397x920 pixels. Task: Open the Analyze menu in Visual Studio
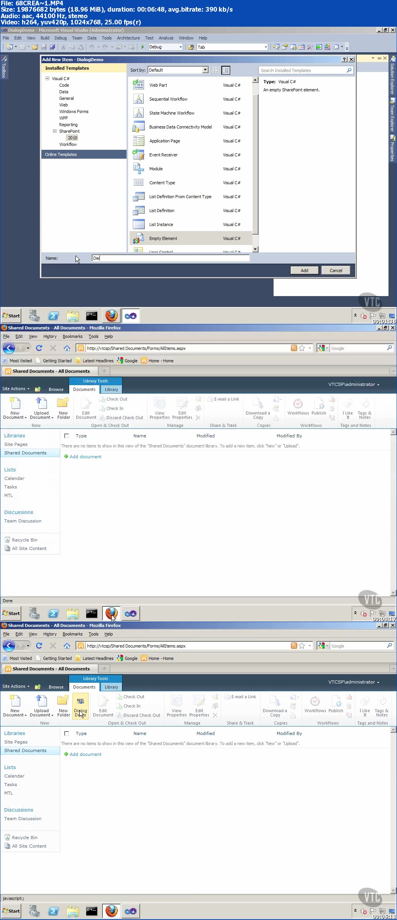166,38
